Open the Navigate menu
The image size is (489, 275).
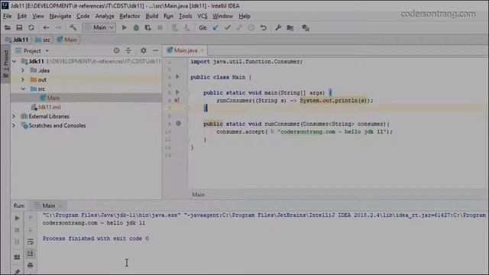60,16
